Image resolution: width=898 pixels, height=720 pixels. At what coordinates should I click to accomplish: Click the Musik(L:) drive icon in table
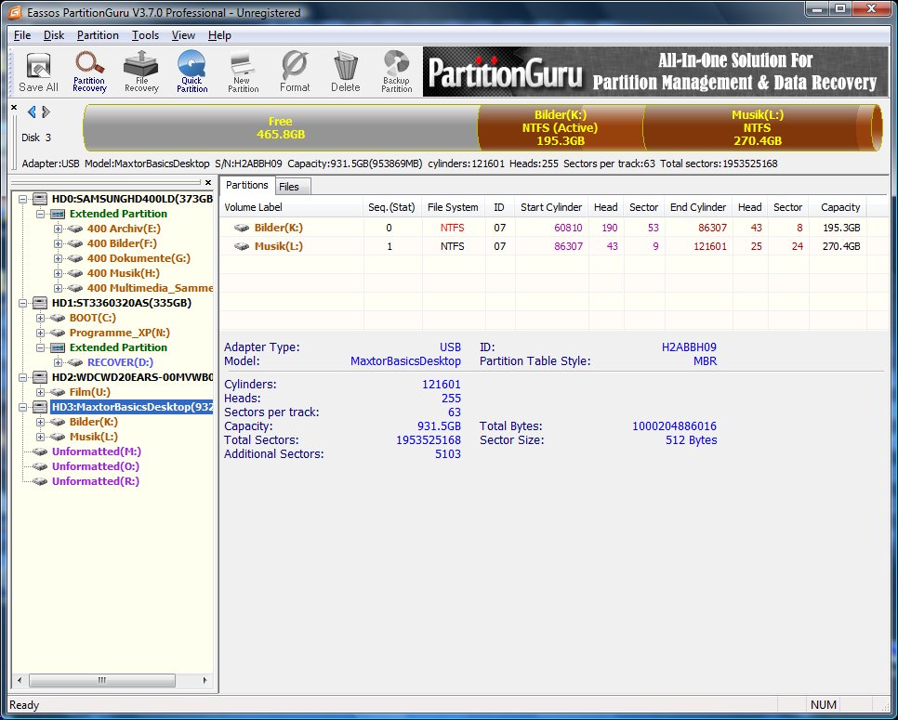coord(242,247)
